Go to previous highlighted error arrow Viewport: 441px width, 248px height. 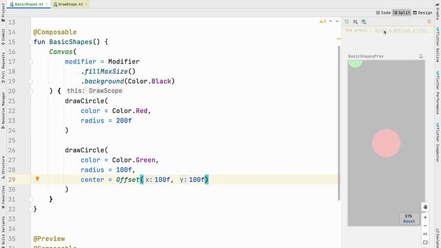click(331, 21)
